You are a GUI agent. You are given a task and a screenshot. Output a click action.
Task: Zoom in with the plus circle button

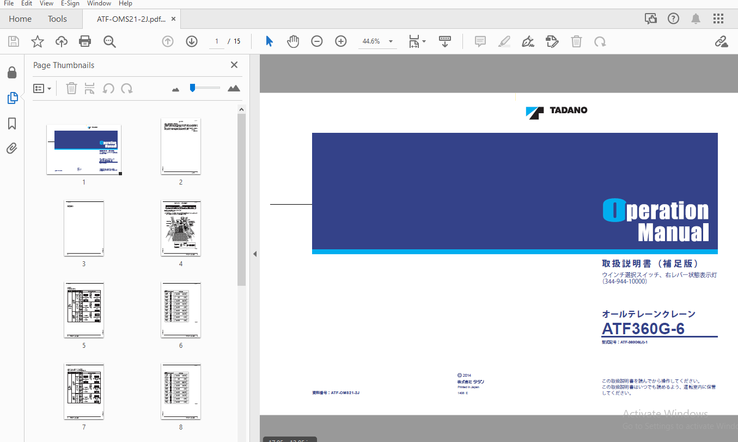point(341,41)
